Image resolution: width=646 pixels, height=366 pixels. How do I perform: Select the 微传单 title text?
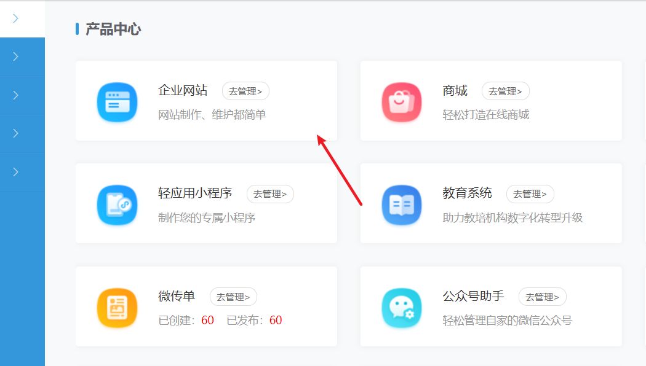point(177,295)
